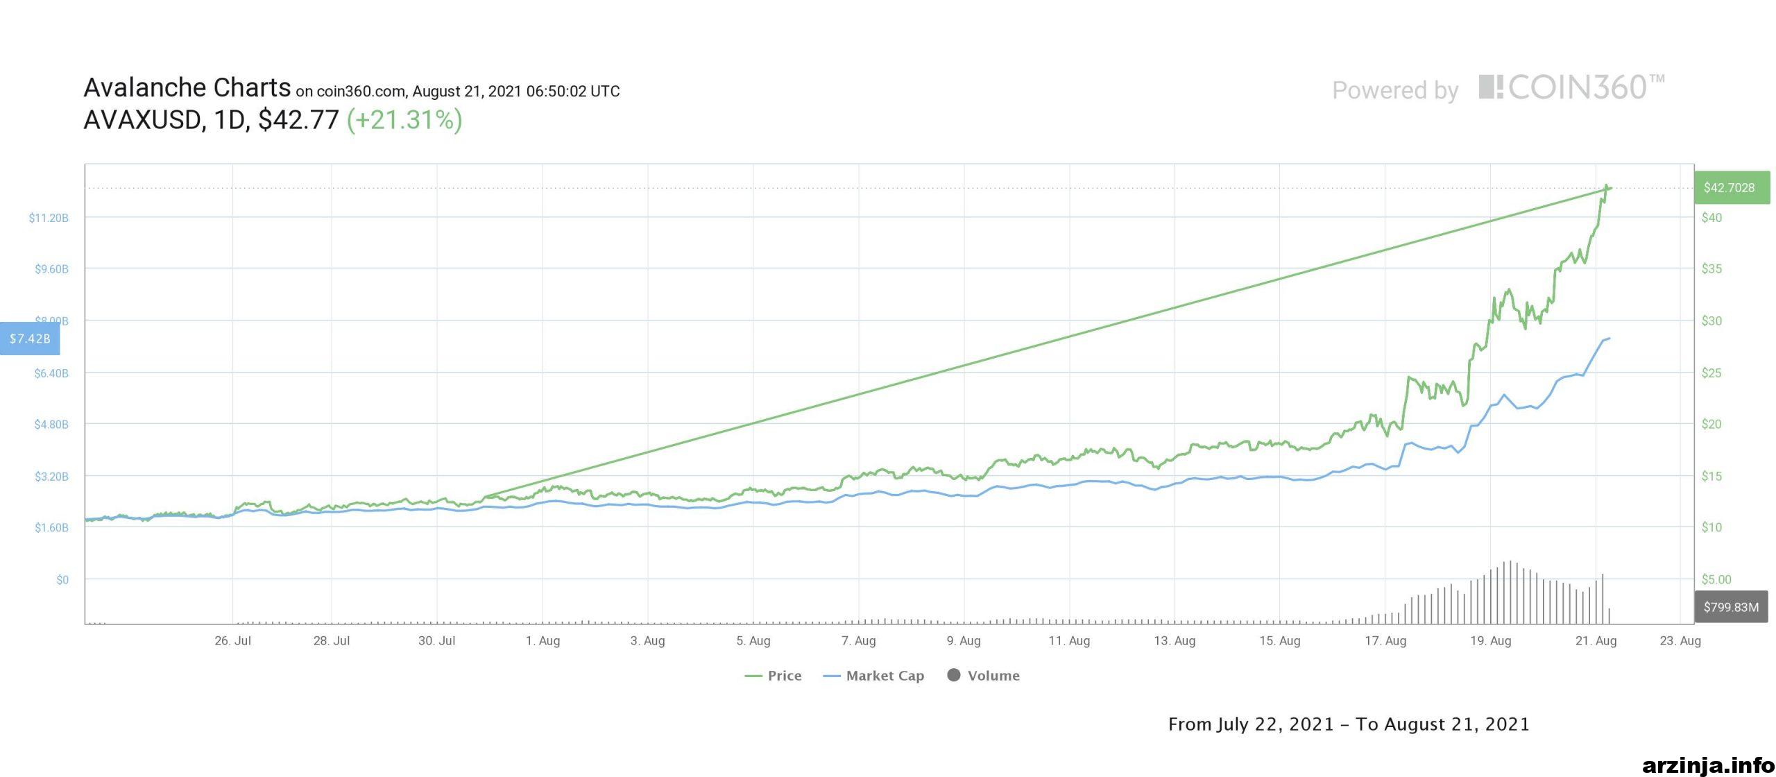Click the date range caption below the chart
This screenshot has width=1776, height=777.
pos(1349,725)
